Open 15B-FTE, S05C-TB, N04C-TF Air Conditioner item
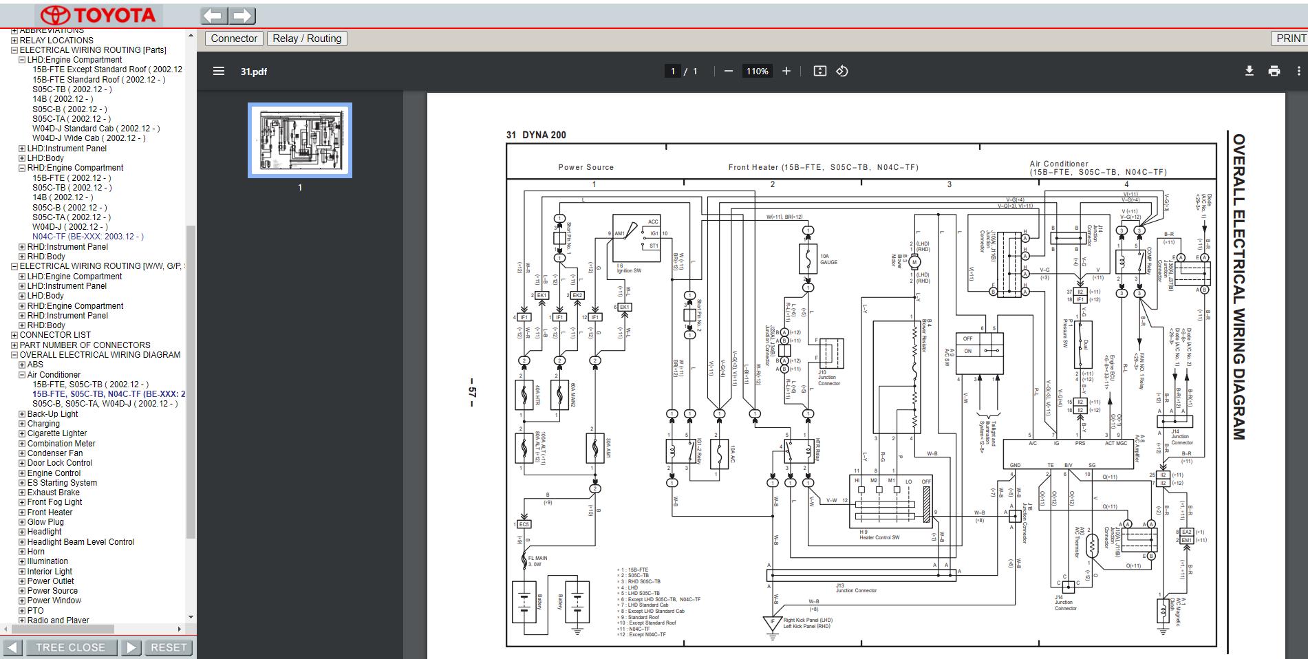This screenshot has width=1308, height=659. (x=109, y=394)
